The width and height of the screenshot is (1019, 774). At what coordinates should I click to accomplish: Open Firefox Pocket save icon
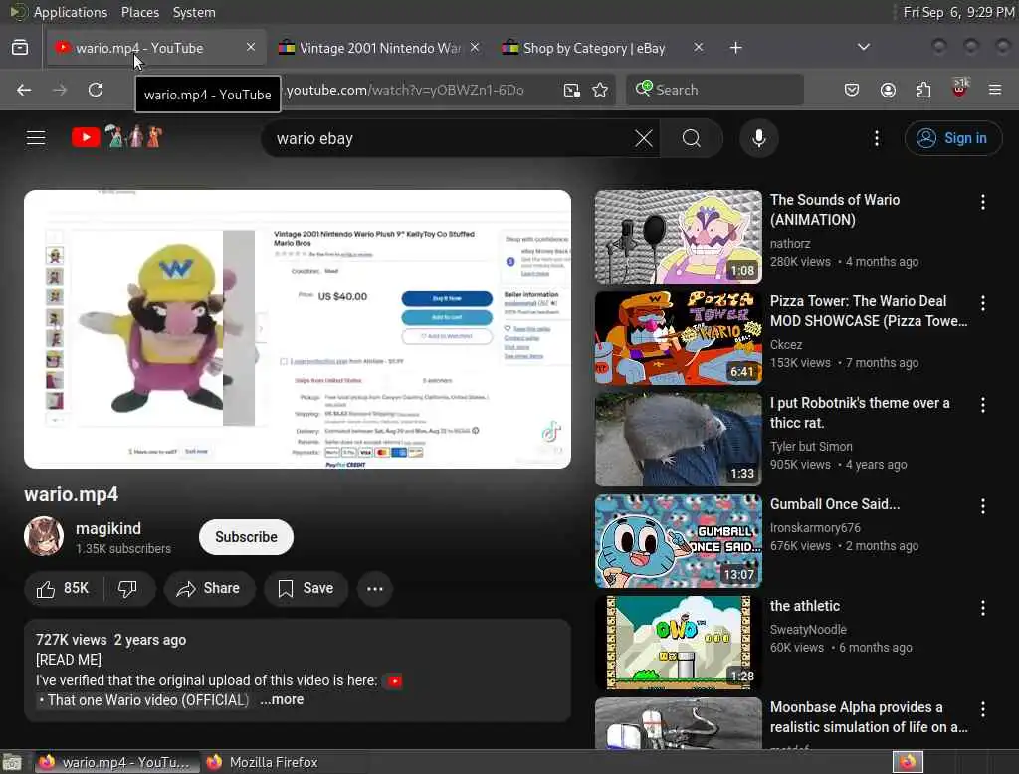point(852,90)
